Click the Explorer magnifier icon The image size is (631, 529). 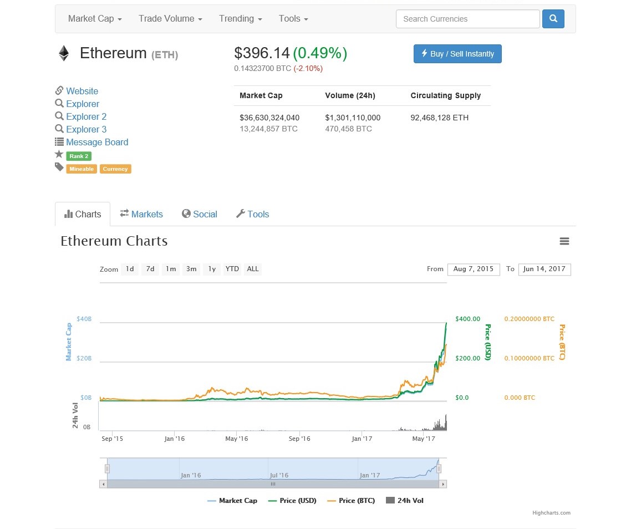pos(59,104)
